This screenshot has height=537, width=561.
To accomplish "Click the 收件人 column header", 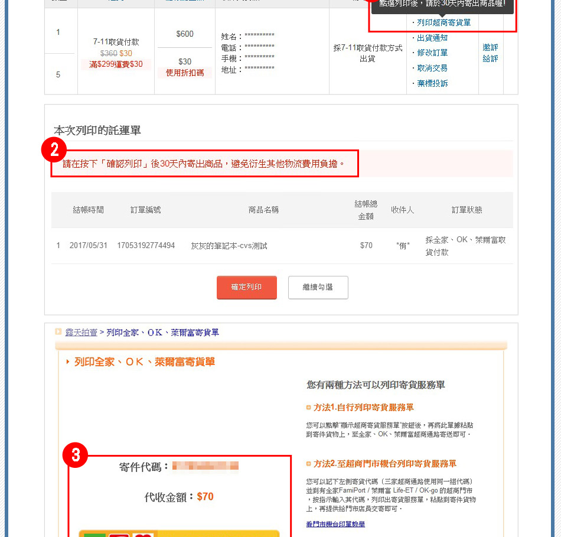I will tap(403, 210).
